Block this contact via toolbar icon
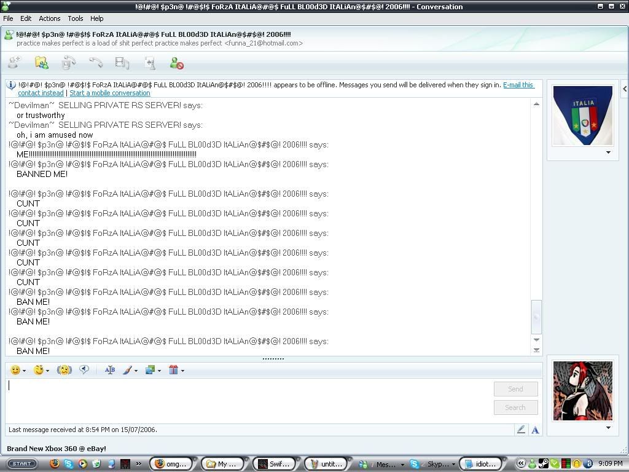Image resolution: width=629 pixels, height=472 pixels. tap(177, 63)
